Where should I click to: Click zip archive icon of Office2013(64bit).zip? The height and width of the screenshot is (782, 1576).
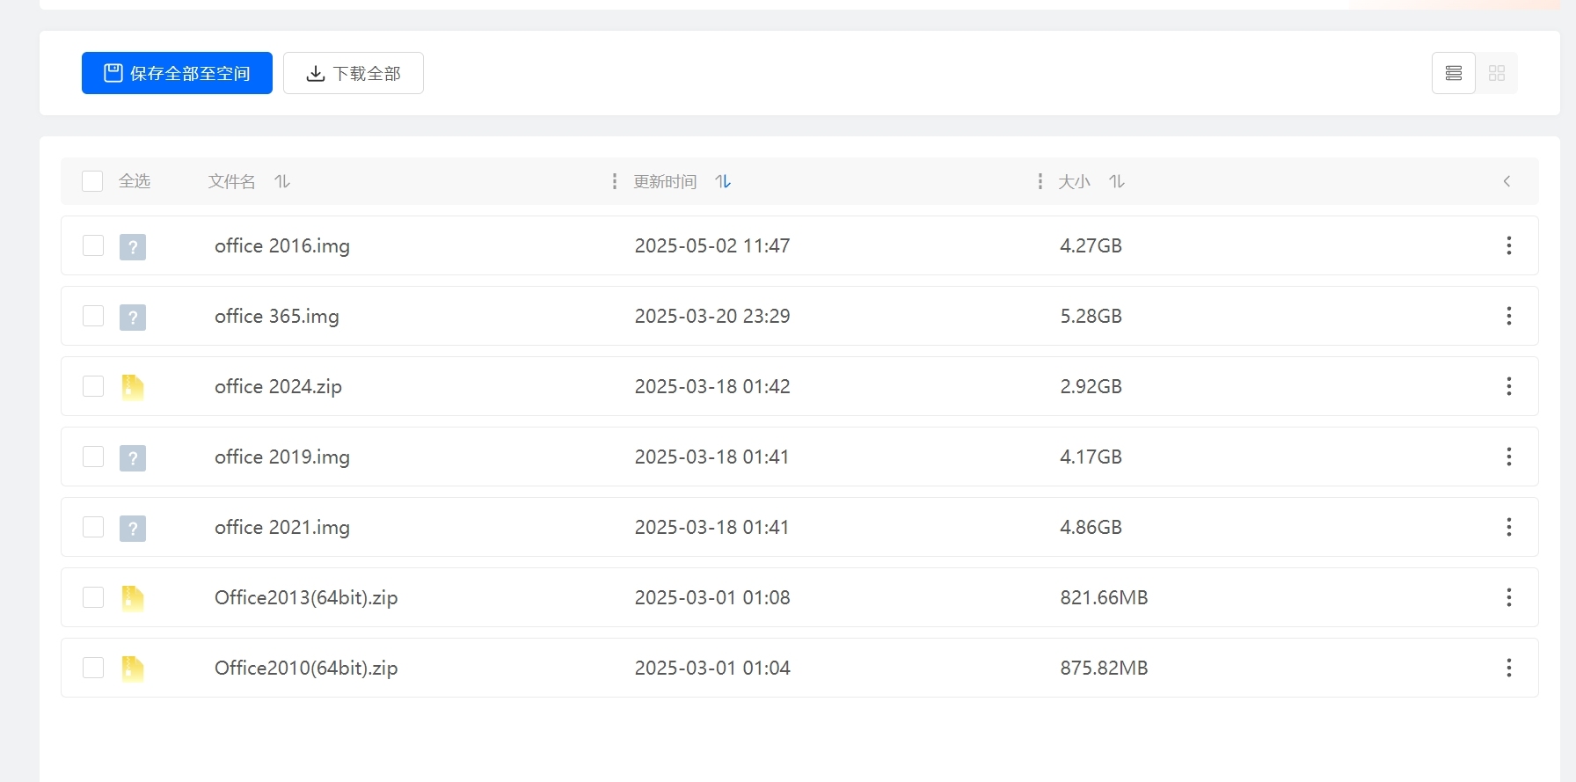[133, 598]
